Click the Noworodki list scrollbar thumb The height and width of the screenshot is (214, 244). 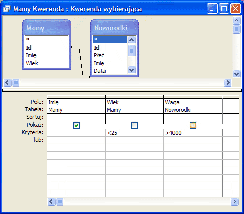point(131,51)
